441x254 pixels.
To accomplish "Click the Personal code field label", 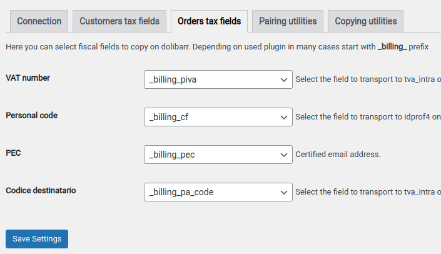I will click(32, 116).
